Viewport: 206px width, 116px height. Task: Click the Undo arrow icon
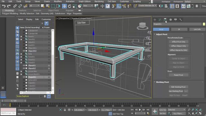(4, 6)
